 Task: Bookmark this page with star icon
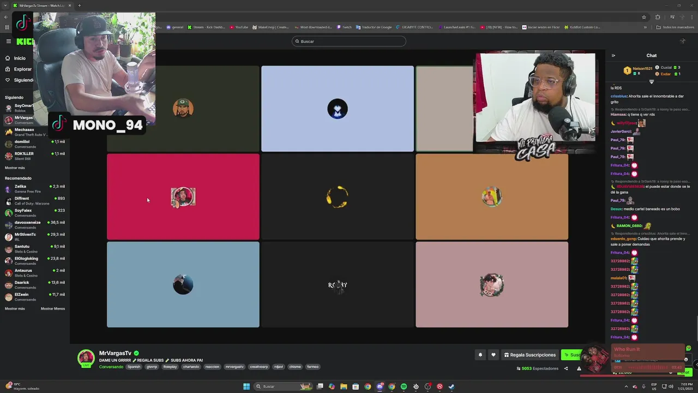pyautogui.click(x=644, y=17)
